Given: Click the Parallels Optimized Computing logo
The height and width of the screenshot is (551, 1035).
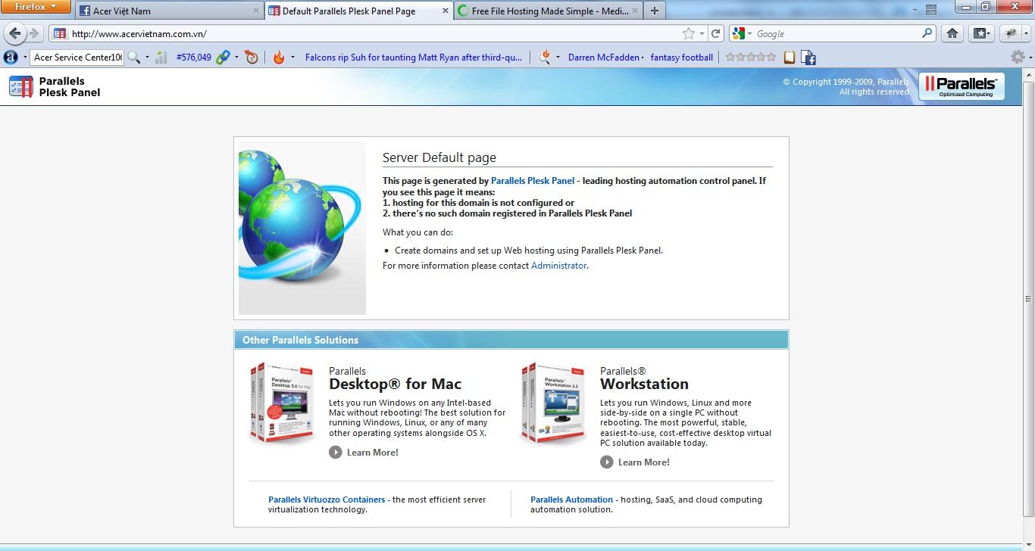Looking at the screenshot, I should 961,86.
